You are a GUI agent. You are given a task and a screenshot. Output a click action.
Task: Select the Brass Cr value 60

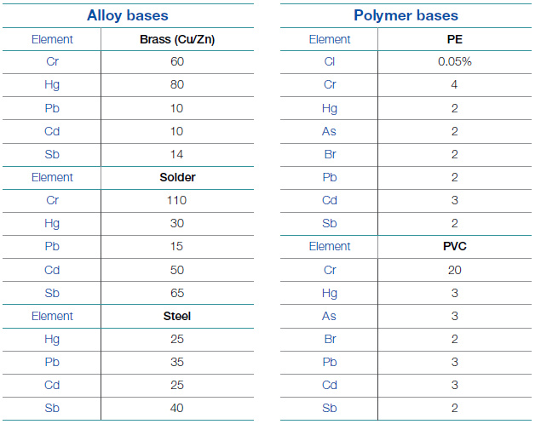click(x=177, y=61)
